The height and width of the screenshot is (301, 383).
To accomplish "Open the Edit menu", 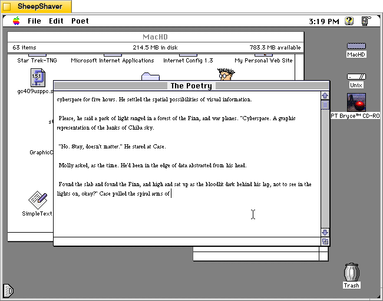I will click(56, 21).
